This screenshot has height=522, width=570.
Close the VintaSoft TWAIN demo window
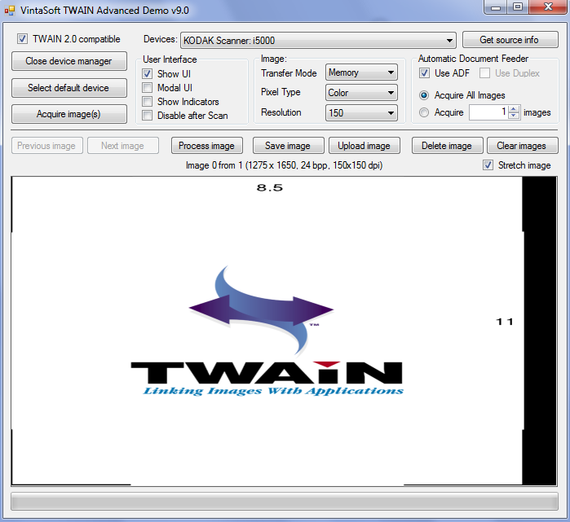548,7
